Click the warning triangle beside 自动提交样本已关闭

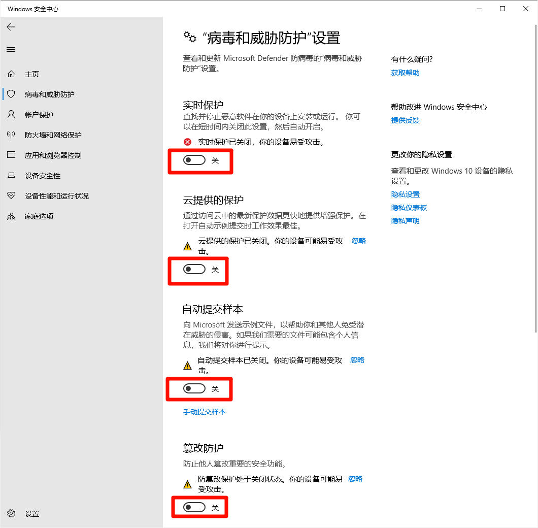pos(187,366)
